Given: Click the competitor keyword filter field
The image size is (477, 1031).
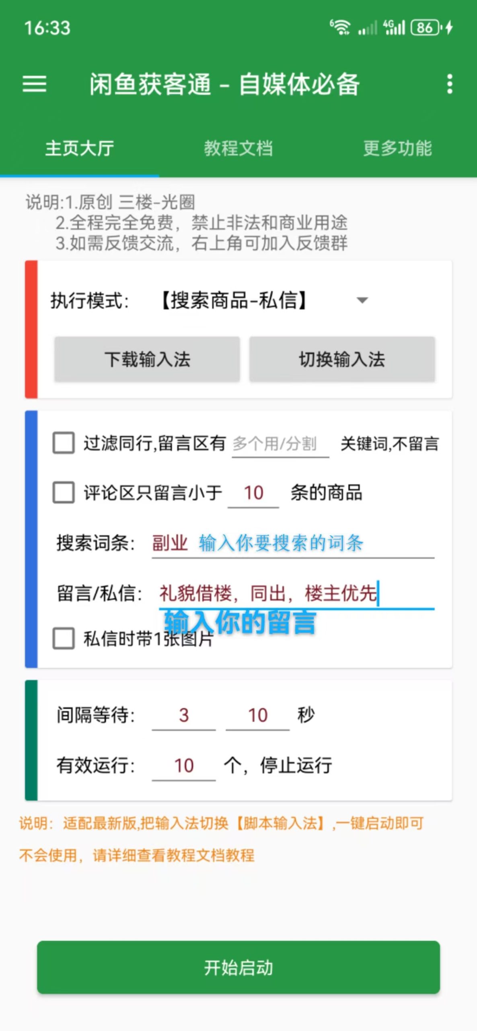Looking at the screenshot, I should click(x=280, y=444).
